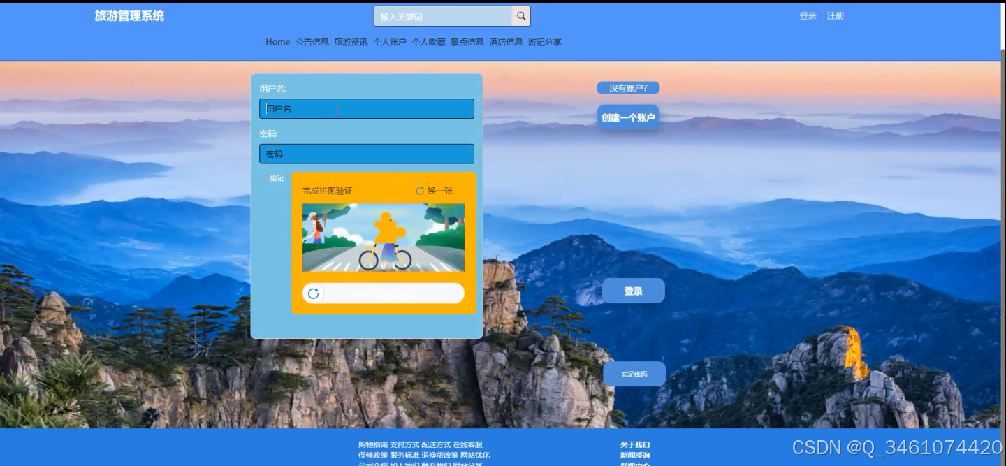1006x466 pixels.
Task: Open 景点信息 in navigation
Action: point(467,42)
